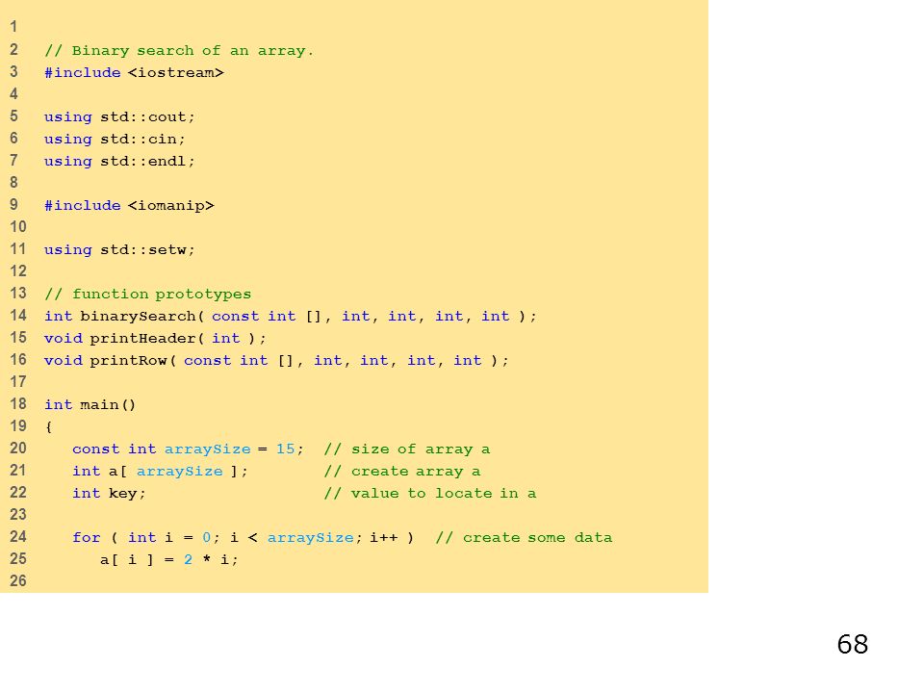Click the printRow function prototype
This screenshot has height=693, width=924.
point(276,361)
